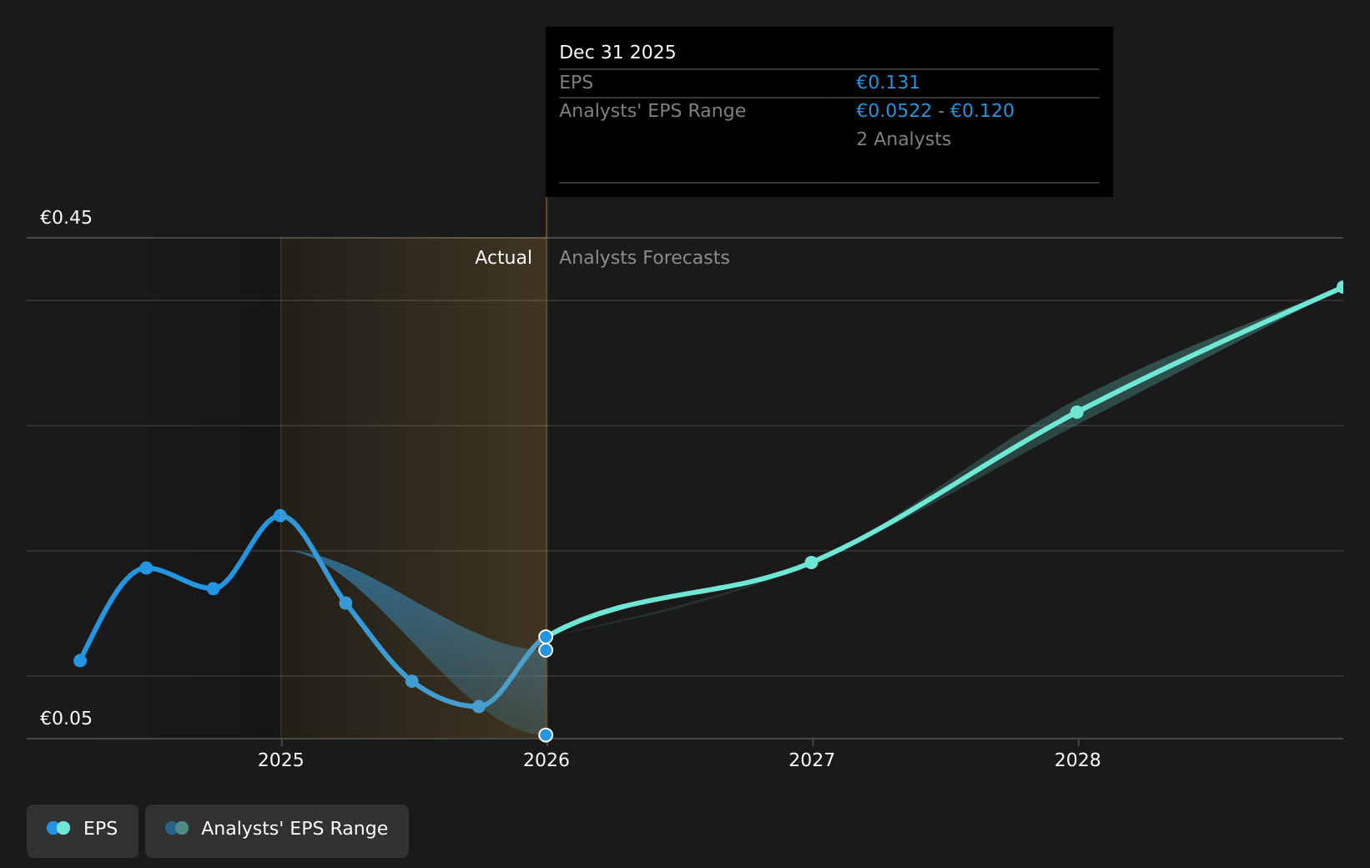1370x868 pixels.
Task: Click the lowest EPS point before 2026
Action: click(479, 707)
